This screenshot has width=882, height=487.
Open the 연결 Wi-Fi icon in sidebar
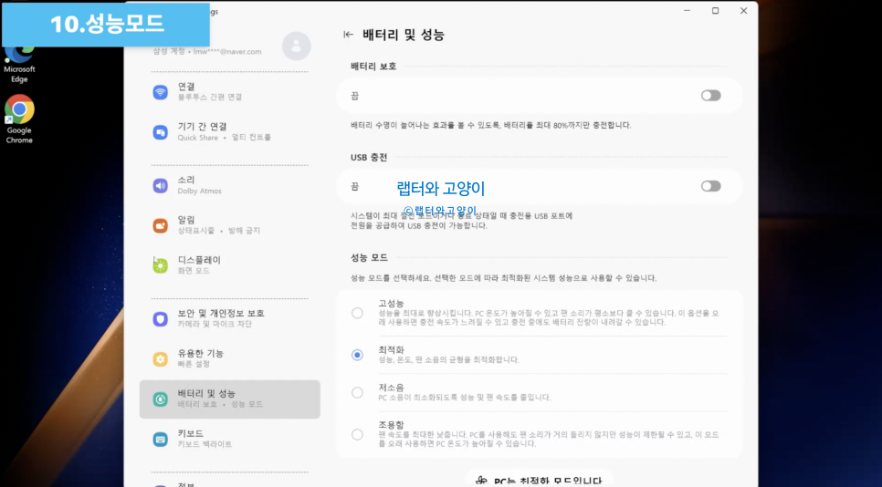[x=161, y=92]
